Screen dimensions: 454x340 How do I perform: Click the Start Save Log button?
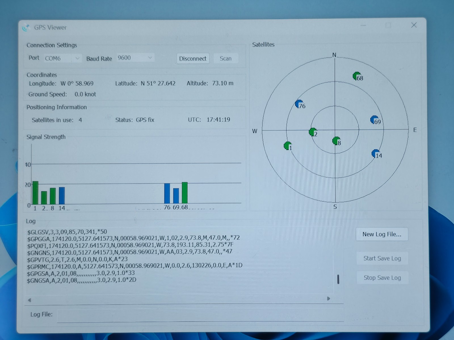click(382, 258)
